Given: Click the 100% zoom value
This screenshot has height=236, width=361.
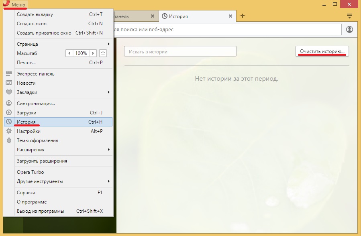Looking at the screenshot, I should 81,53.
